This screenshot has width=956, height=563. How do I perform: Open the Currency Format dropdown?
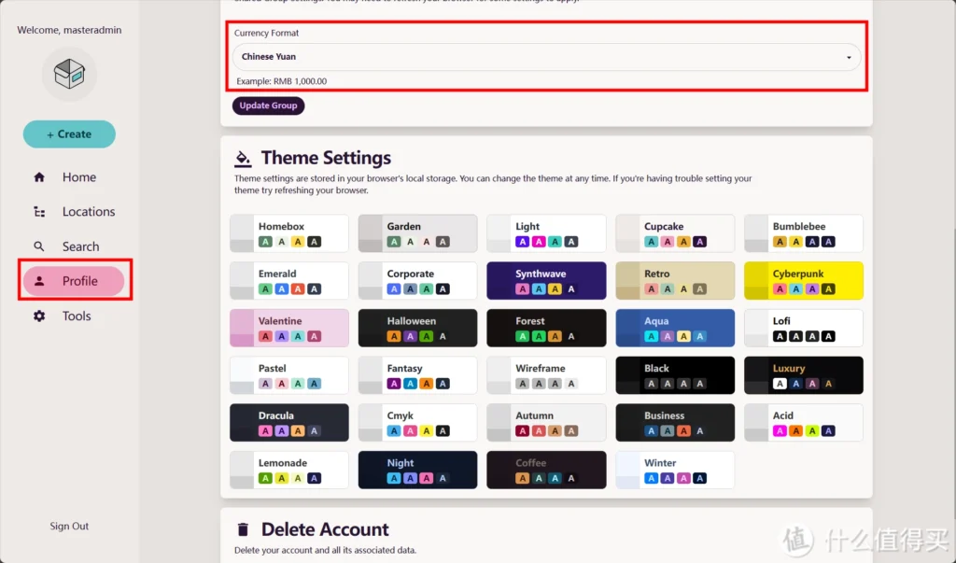546,57
